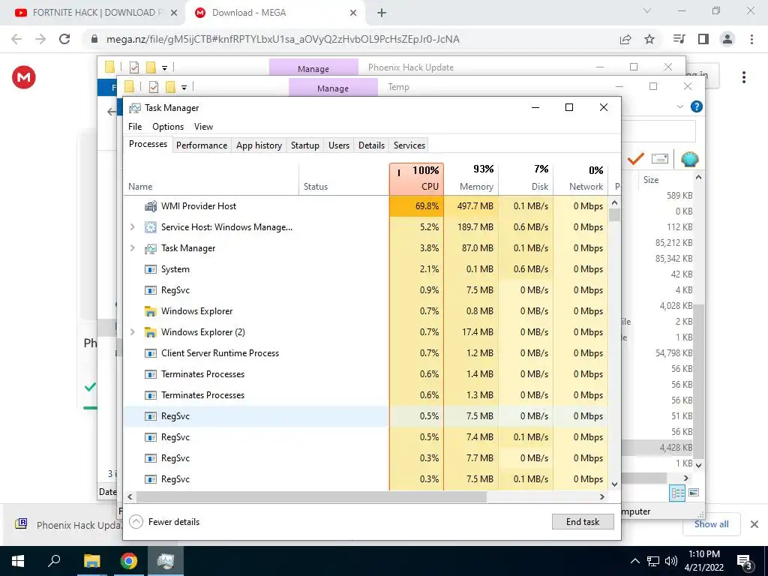Share this page via the share icon

tap(625, 39)
